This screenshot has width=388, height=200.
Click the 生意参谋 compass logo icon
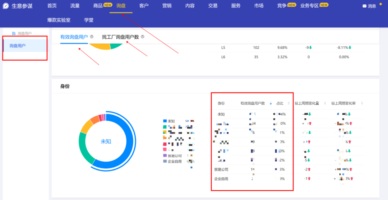click(x=6, y=6)
